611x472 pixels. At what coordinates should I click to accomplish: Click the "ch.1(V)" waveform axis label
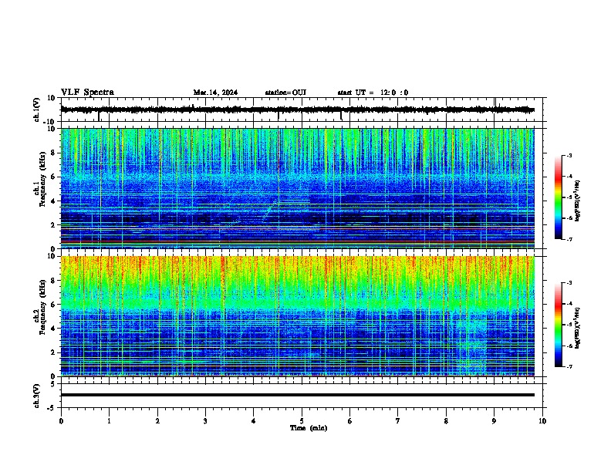pos(37,110)
